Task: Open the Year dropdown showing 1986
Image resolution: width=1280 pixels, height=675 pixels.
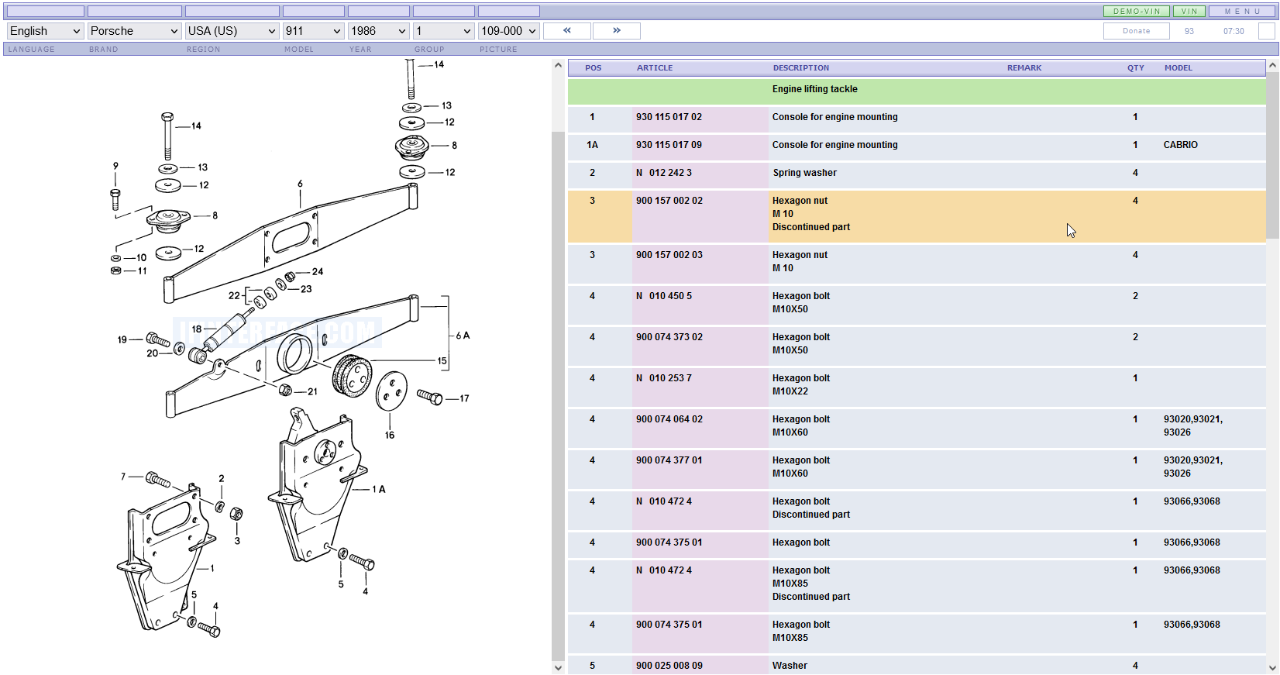Action: (378, 31)
